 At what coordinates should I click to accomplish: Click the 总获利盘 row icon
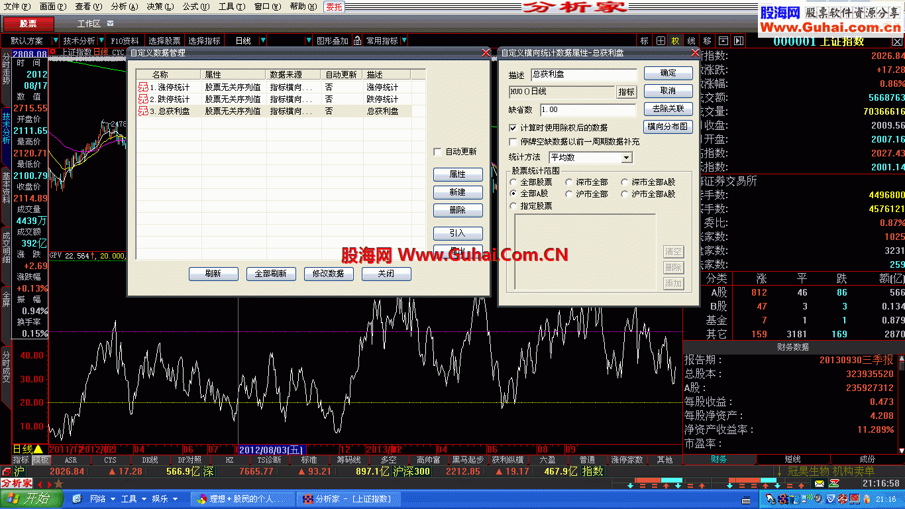[143, 111]
